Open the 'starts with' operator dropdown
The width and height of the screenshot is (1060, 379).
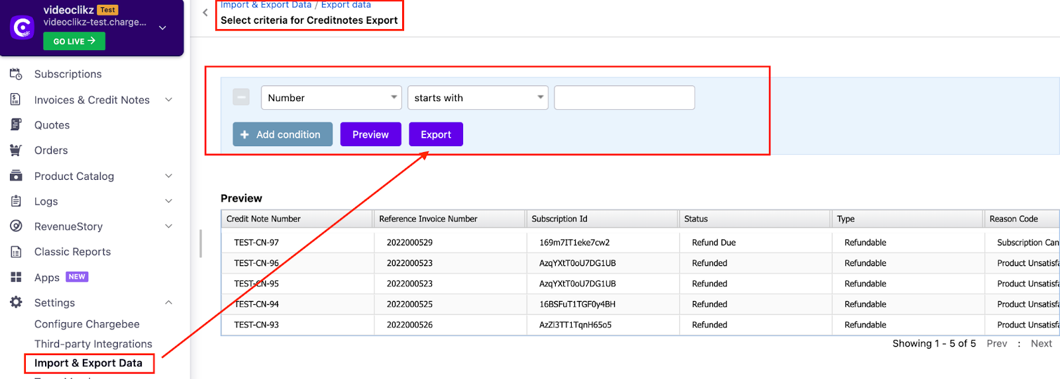[478, 98]
